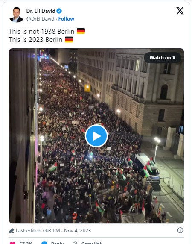Click the video thumbnail of the crowd
This screenshot has height=244, width=192.
[96, 136]
